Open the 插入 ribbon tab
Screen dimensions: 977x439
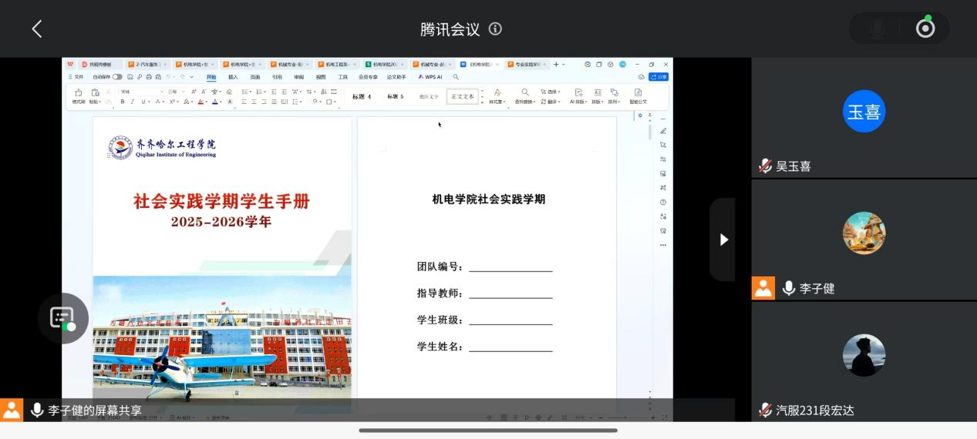pyautogui.click(x=233, y=77)
